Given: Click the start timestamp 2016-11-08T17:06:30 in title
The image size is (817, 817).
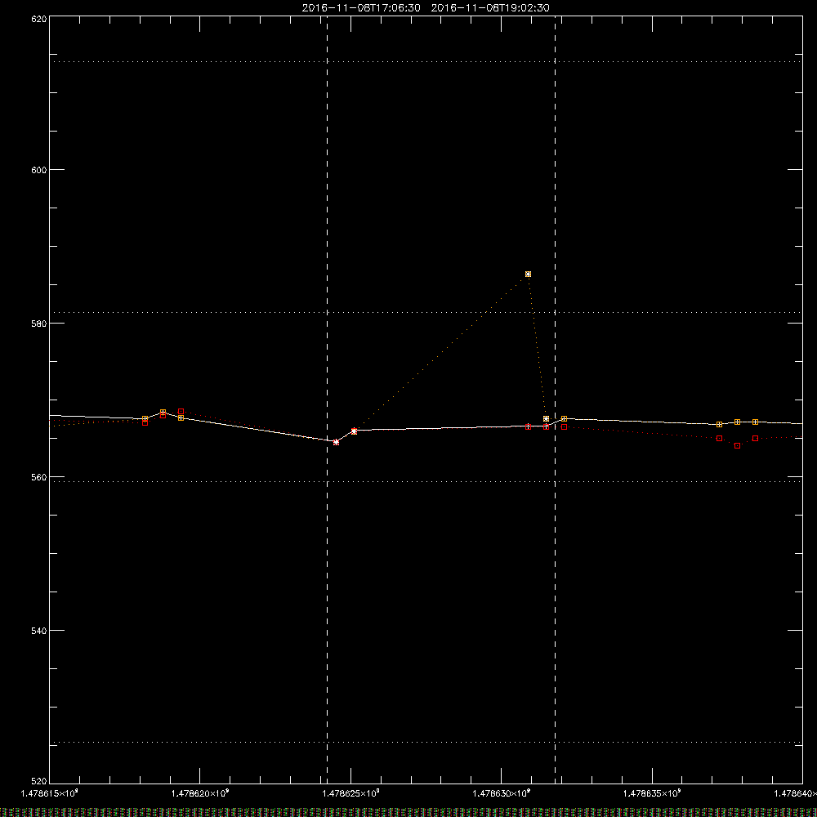Looking at the screenshot, I should click(x=361, y=8).
